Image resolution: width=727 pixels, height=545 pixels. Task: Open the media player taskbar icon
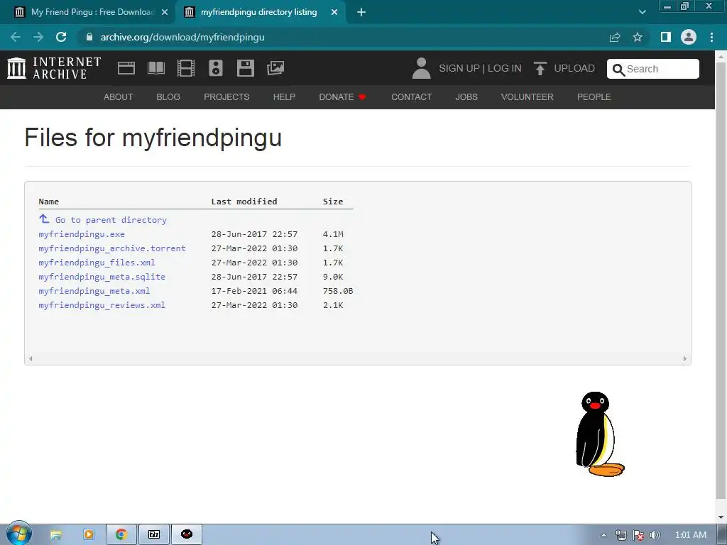coord(88,534)
